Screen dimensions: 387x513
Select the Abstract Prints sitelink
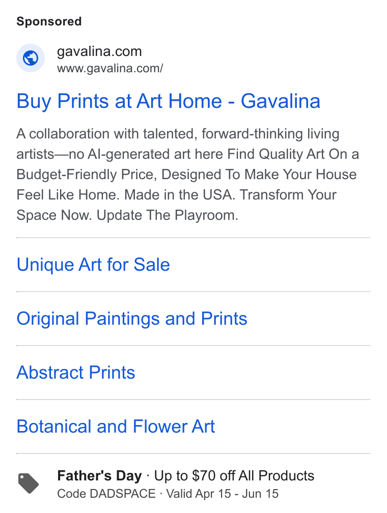76,373
